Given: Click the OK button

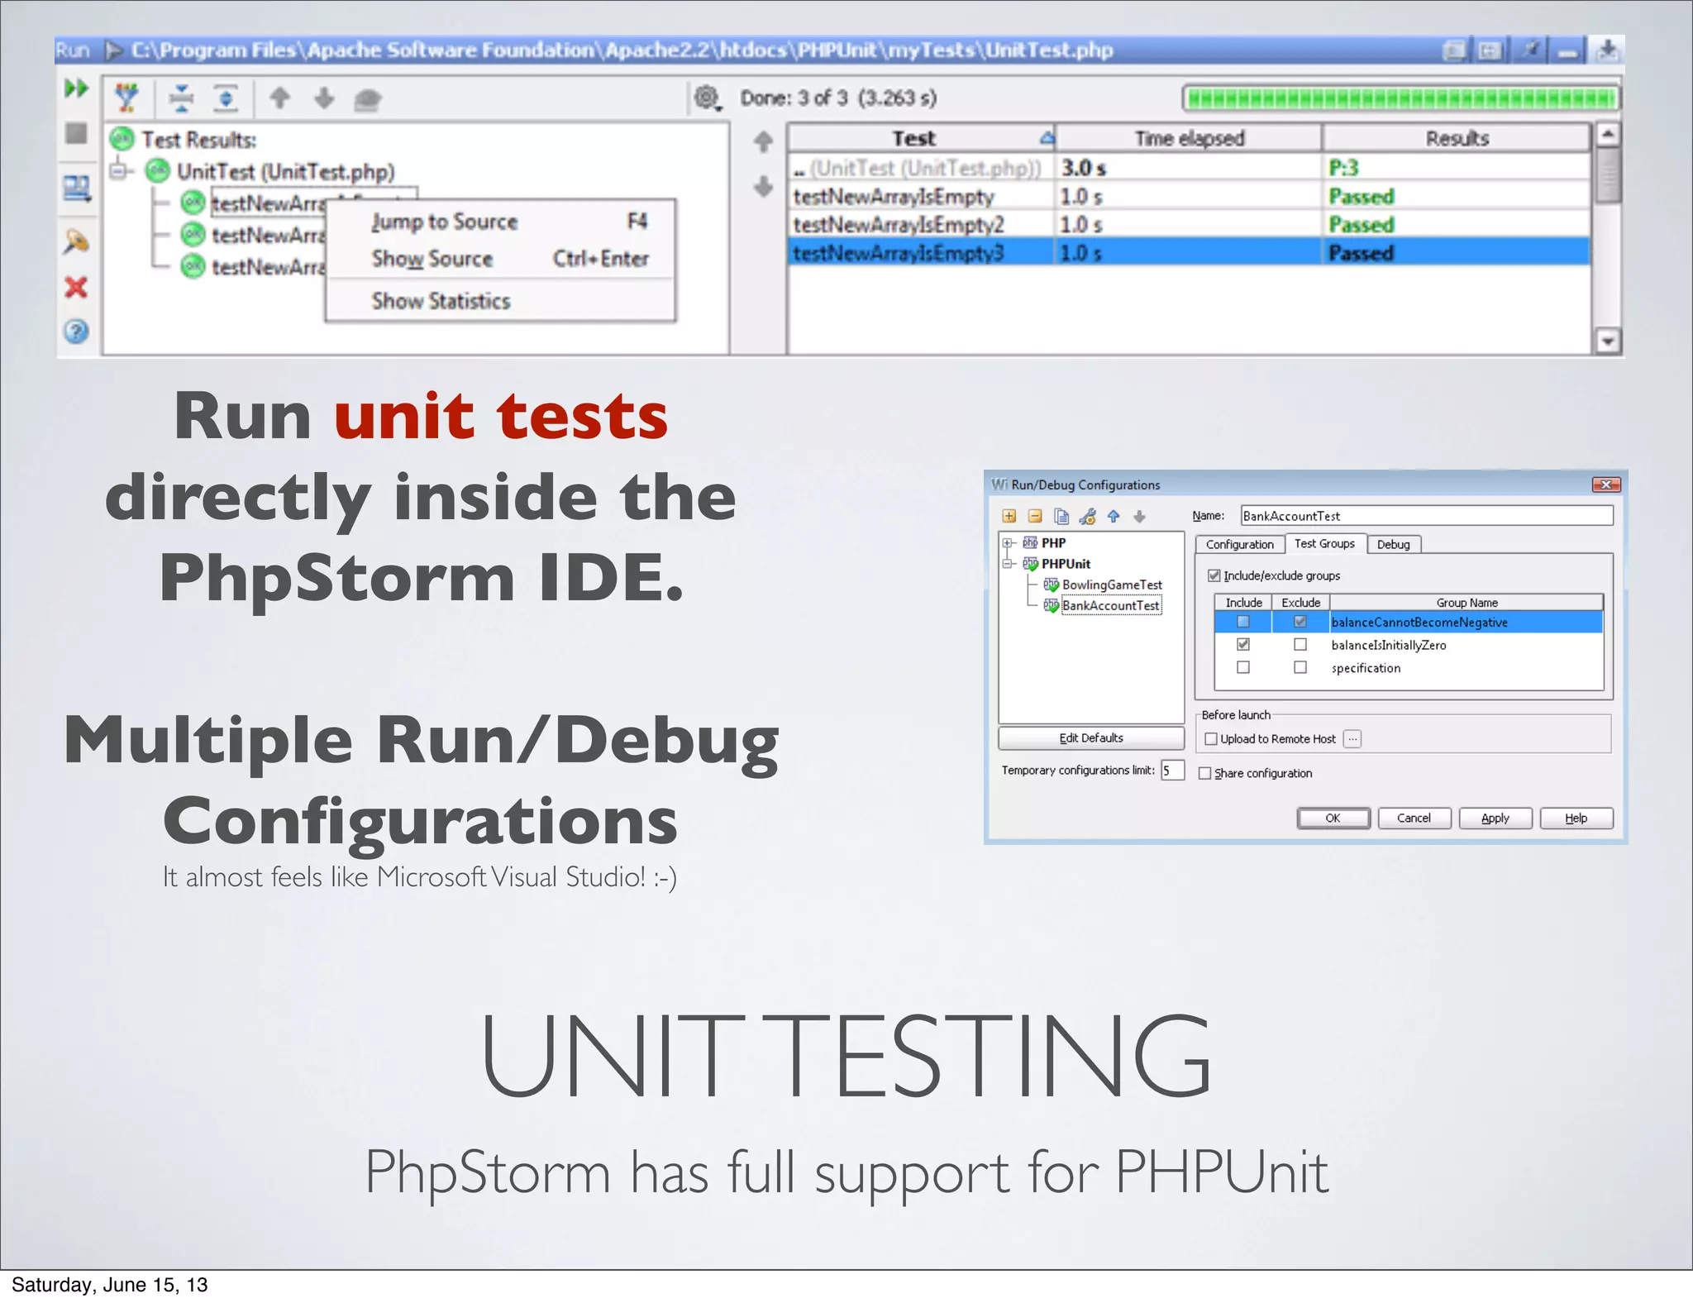Looking at the screenshot, I should [1333, 818].
